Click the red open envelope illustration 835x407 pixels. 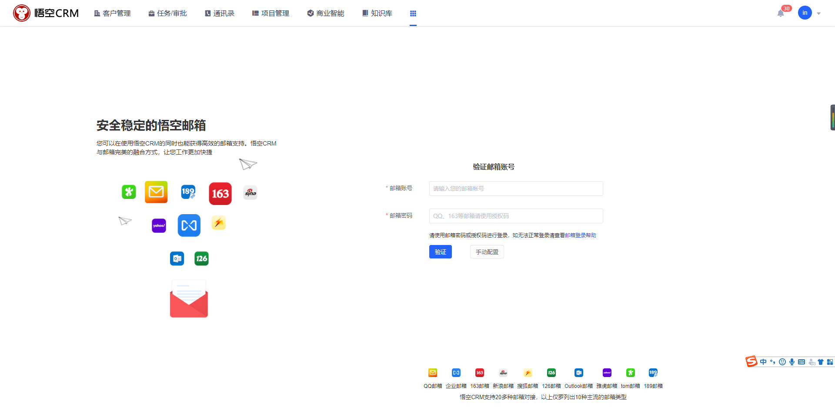coord(189,298)
